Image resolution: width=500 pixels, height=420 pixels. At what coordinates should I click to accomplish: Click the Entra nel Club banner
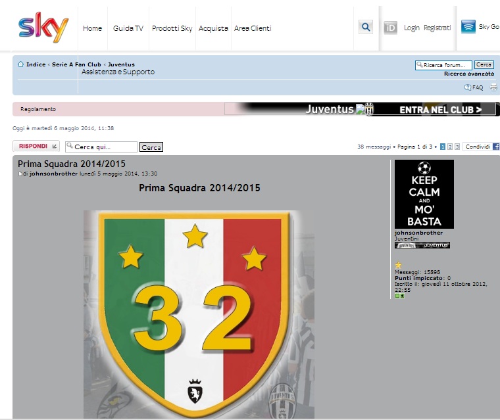[x=440, y=110]
